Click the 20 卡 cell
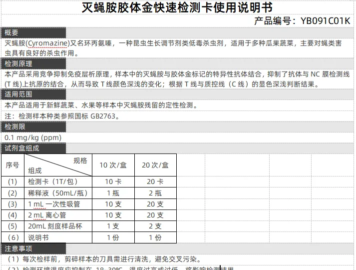This screenshot has height=270, width=356. coord(155,182)
